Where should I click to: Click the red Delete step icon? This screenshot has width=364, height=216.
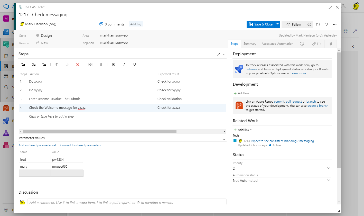pyautogui.click(x=78, y=65)
